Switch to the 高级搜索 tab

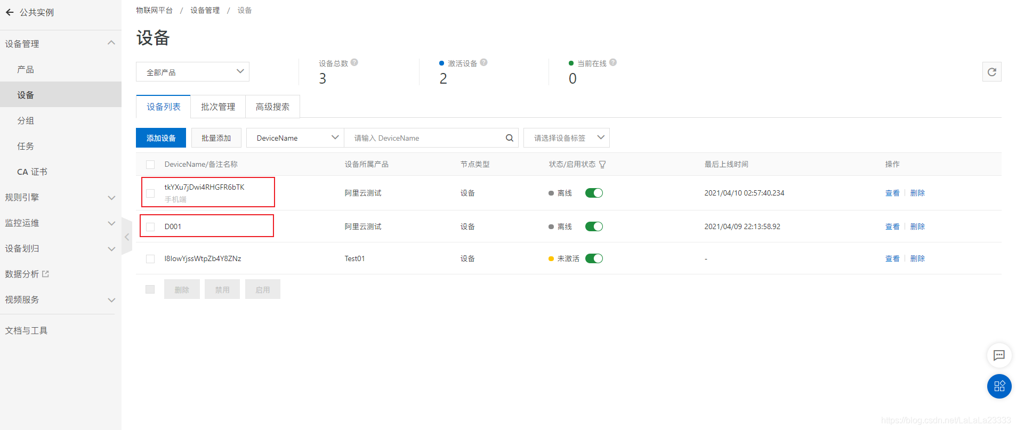click(x=272, y=107)
